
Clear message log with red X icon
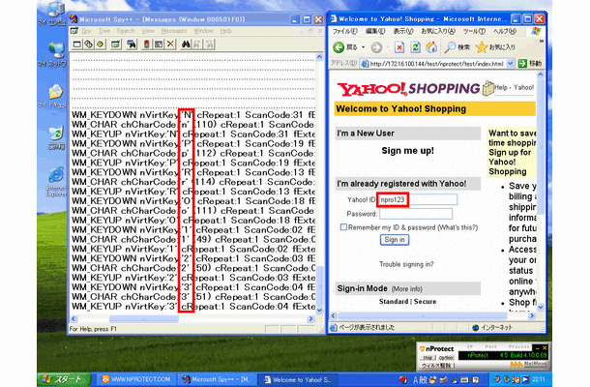click(x=170, y=45)
